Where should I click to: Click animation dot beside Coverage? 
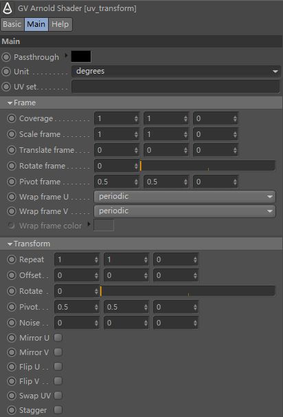(12, 118)
